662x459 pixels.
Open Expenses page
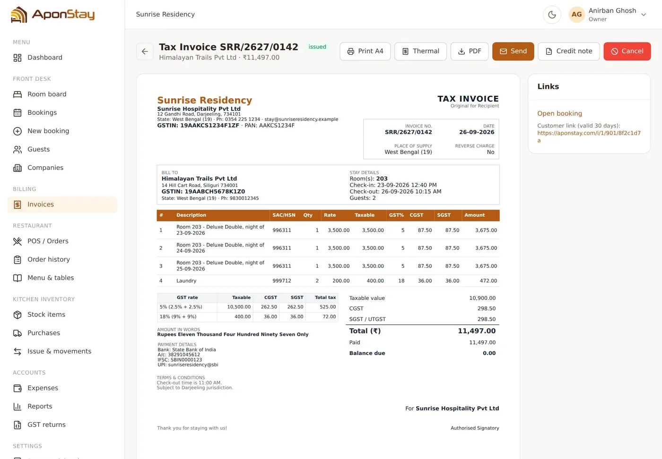pyautogui.click(x=62, y=388)
